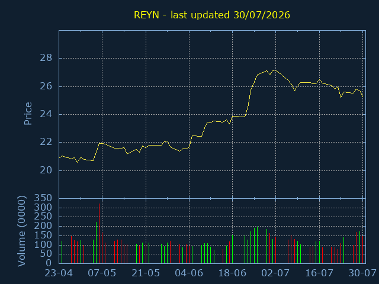
Task: Click the 26 price axis label
Action: [46, 86]
